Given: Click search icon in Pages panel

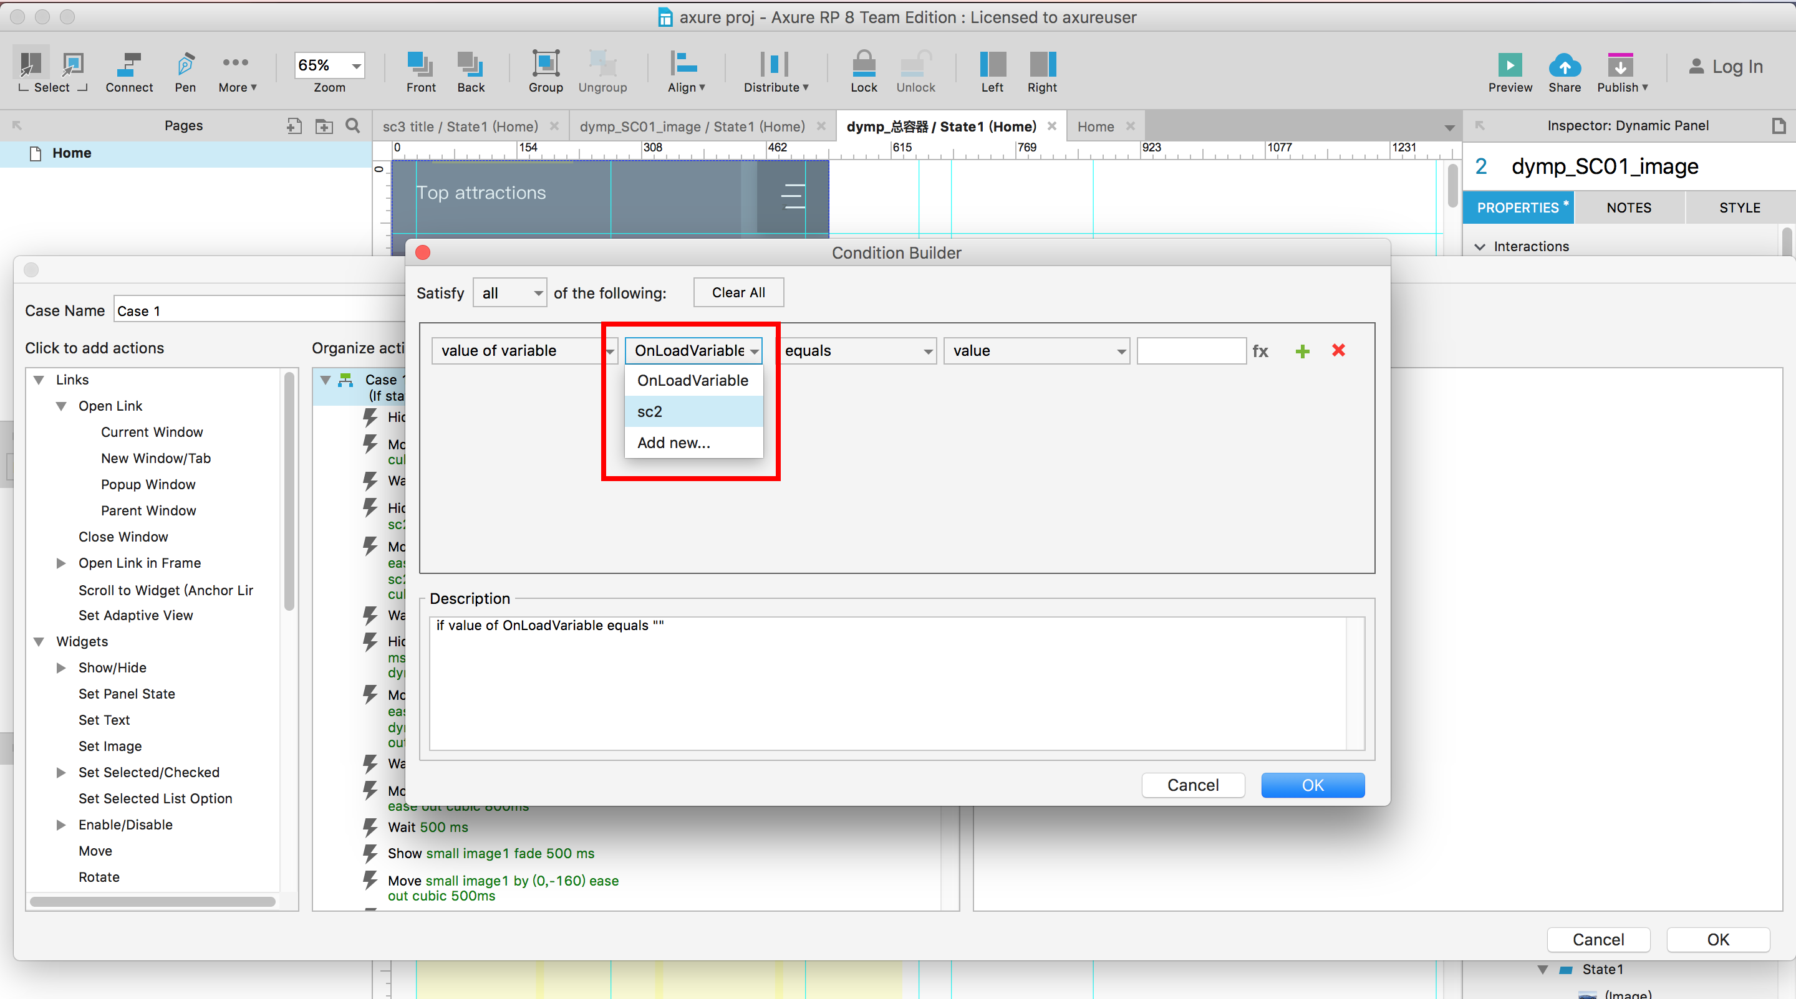Looking at the screenshot, I should (x=353, y=126).
